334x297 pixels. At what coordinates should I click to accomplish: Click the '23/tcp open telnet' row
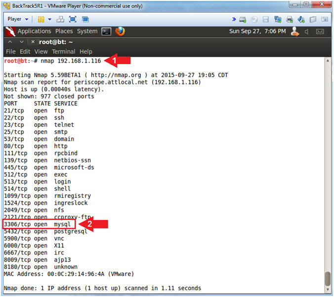[39, 125]
